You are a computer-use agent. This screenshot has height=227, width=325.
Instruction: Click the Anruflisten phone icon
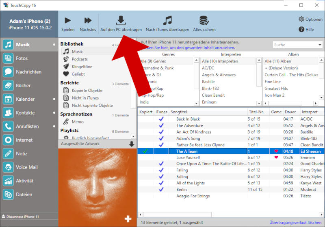(x=8, y=126)
